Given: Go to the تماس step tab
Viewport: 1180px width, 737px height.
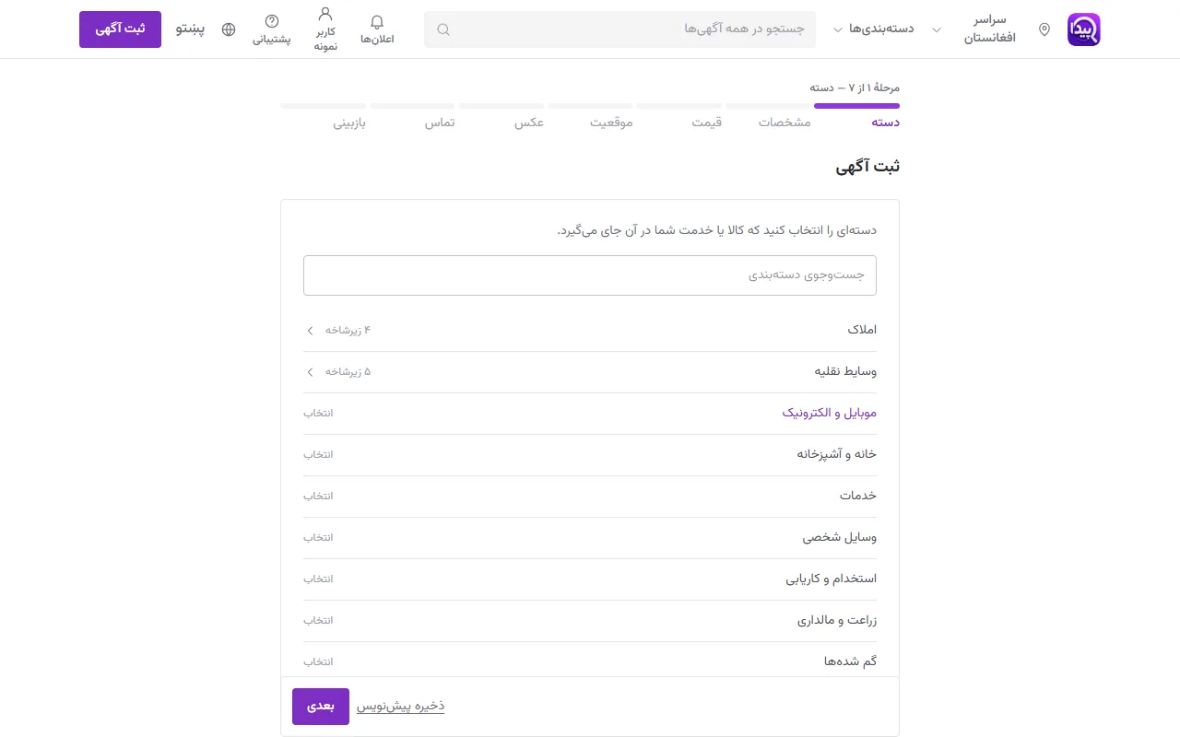Looking at the screenshot, I should pos(412,115).
